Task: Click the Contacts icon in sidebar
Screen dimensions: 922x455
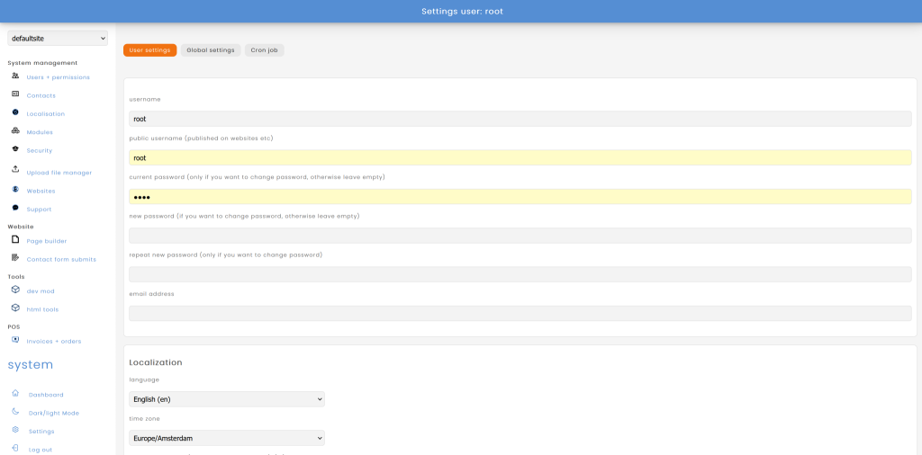Action: [x=15, y=94]
